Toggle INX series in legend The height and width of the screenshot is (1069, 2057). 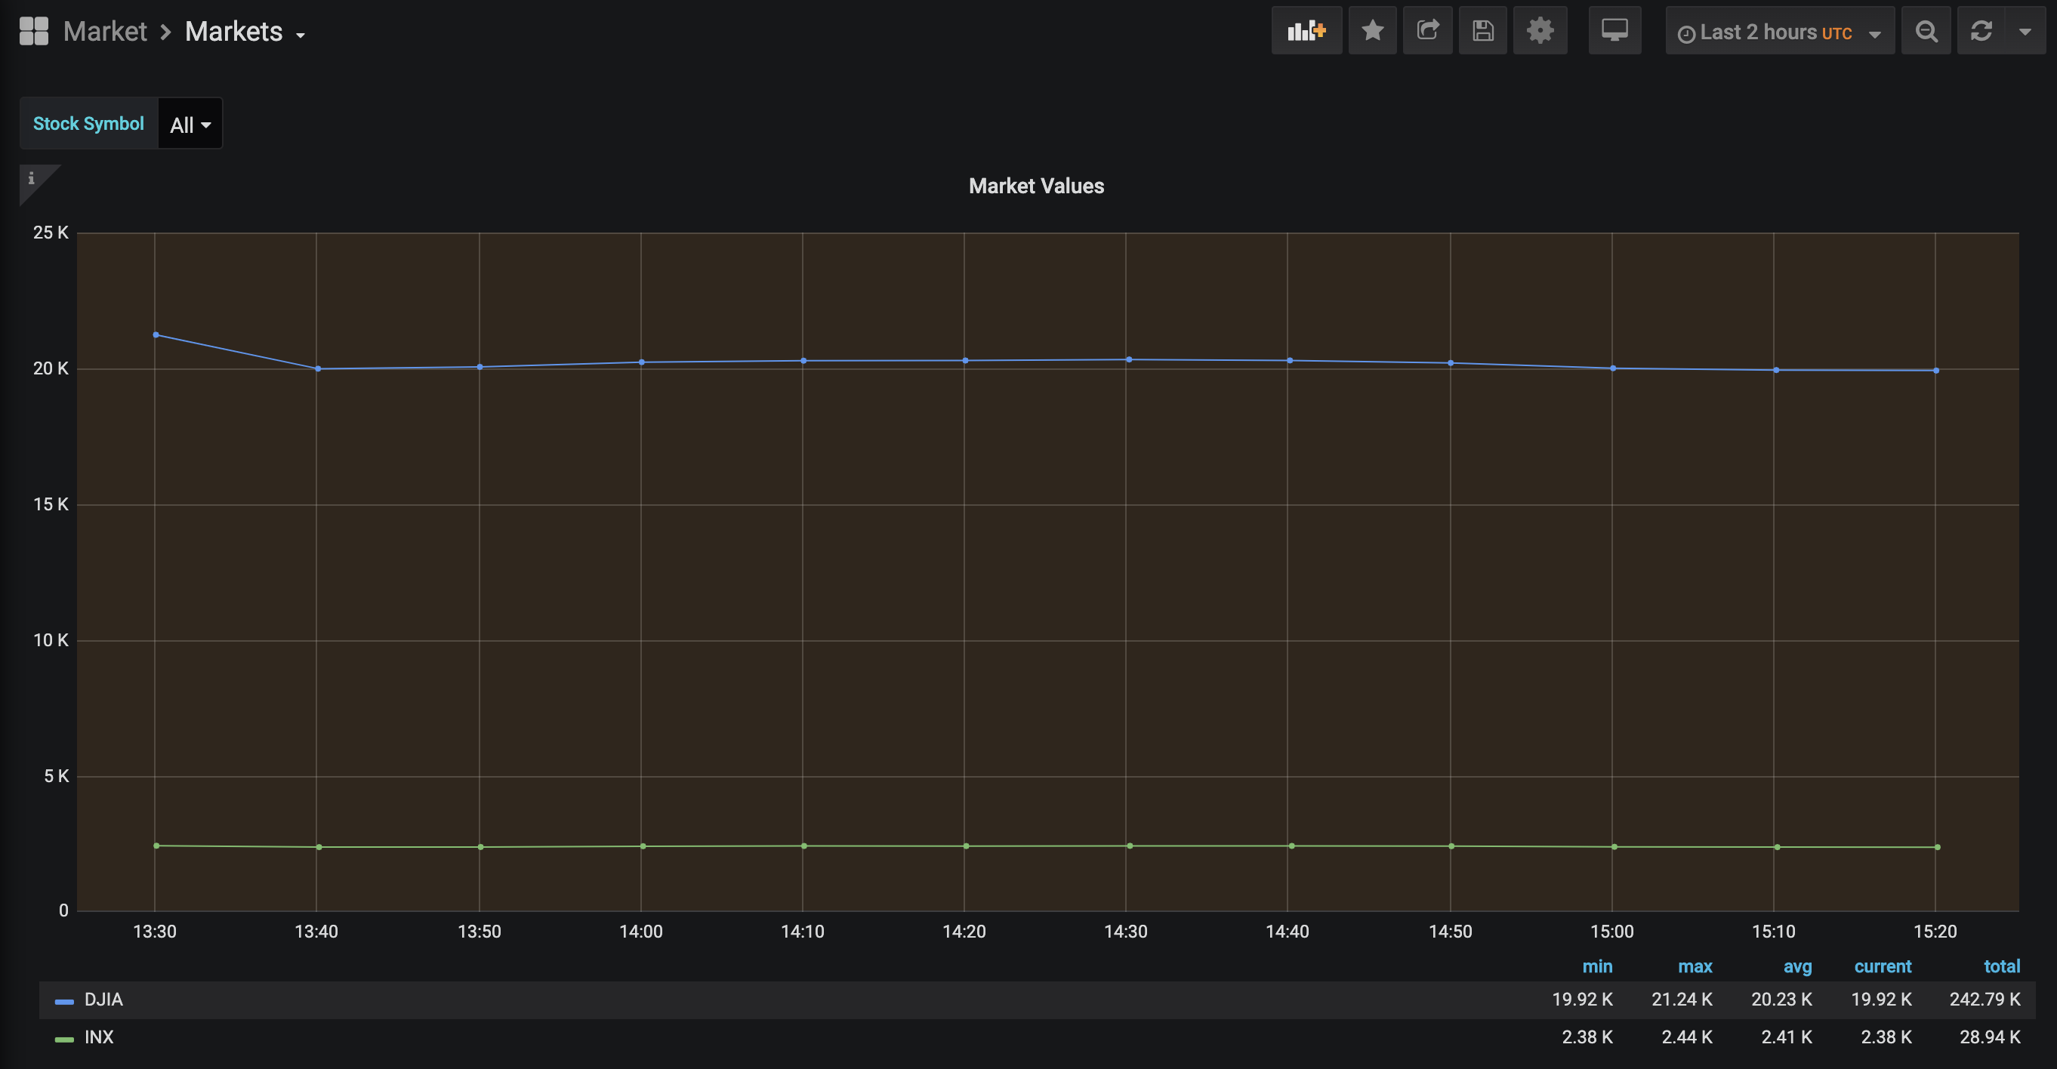(x=99, y=1037)
